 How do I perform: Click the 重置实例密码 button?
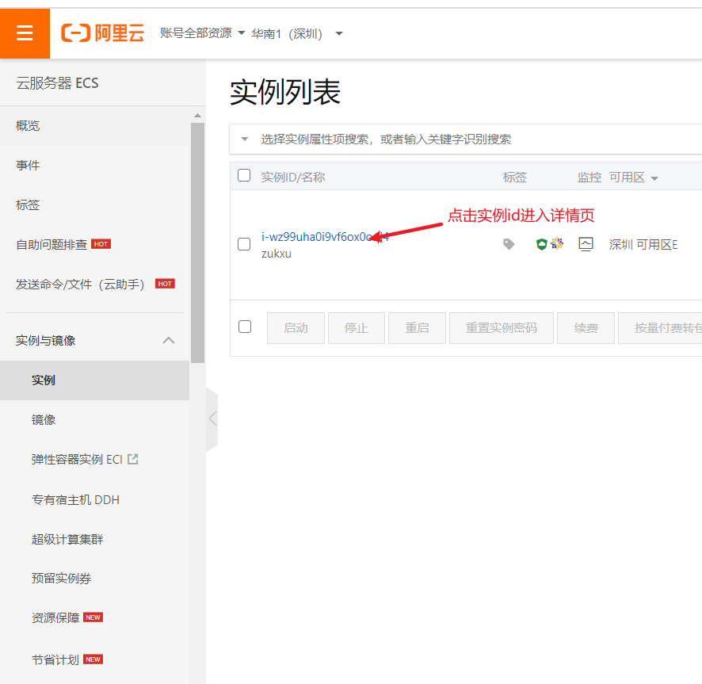click(x=502, y=328)
